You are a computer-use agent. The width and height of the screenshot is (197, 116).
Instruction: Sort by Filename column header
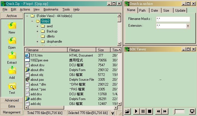coord(46,50)
